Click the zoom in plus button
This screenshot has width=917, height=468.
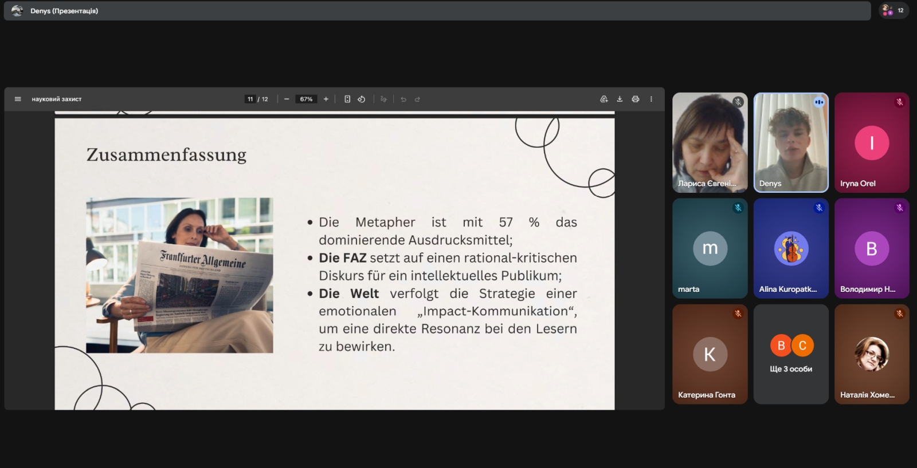tap(326, 99)
